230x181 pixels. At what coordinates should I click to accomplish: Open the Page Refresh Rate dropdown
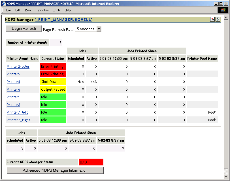[98, 29]
